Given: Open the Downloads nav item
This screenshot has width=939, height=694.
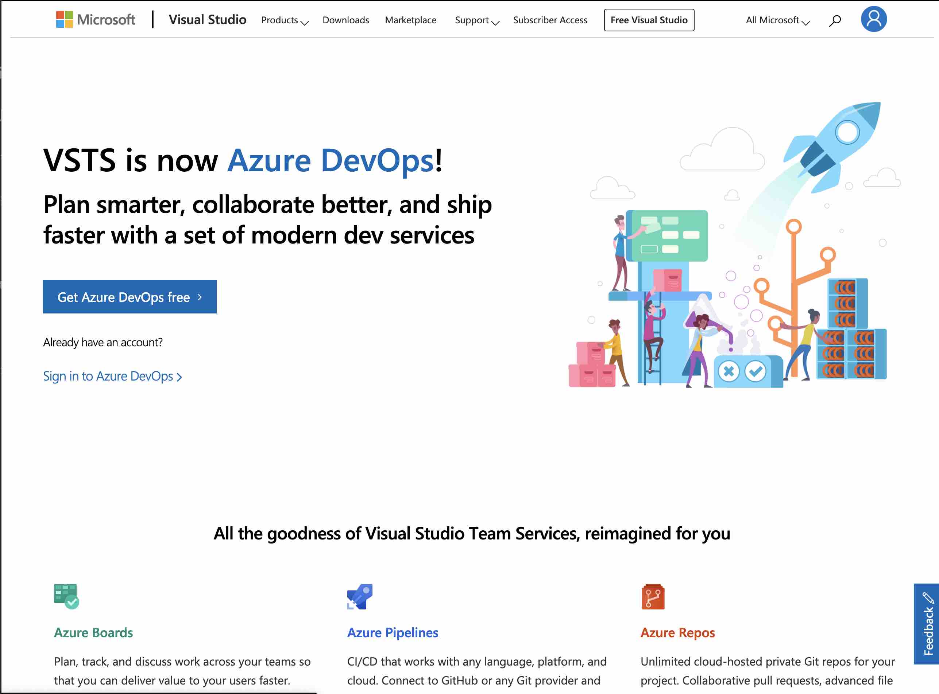Looking at the screenshot, I should (x=346, y=20).
